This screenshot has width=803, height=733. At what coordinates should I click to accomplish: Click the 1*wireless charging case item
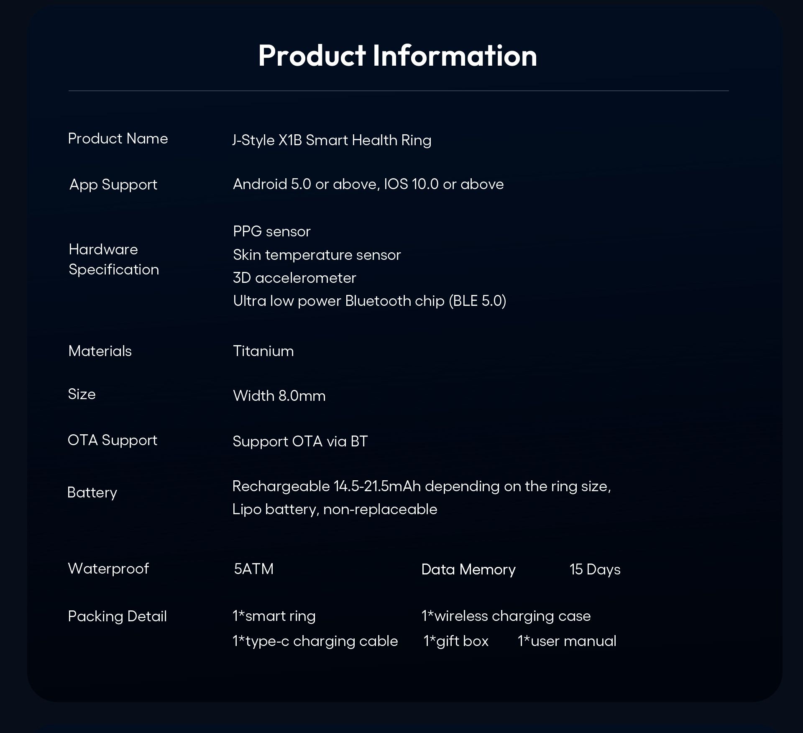tap(506, 616)
